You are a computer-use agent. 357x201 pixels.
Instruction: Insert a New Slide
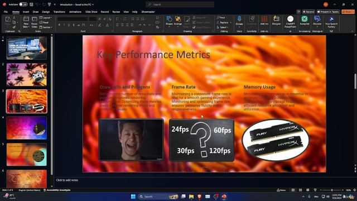[x=26, y=22]
